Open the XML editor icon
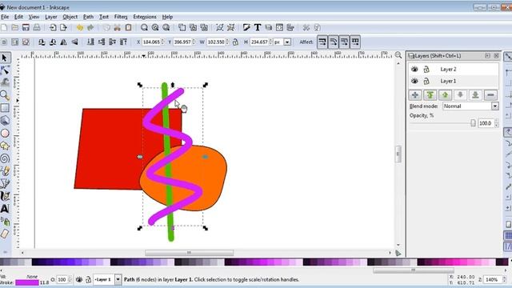 tap(279, 28)
